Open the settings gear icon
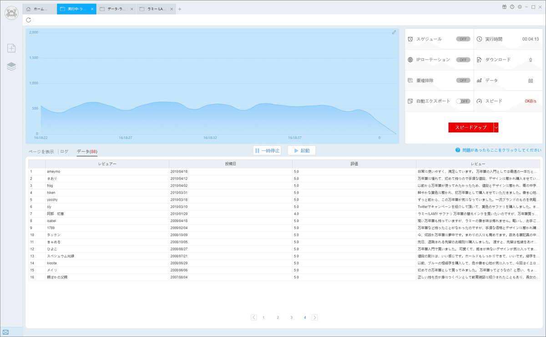546x337 pixels. 519,7
